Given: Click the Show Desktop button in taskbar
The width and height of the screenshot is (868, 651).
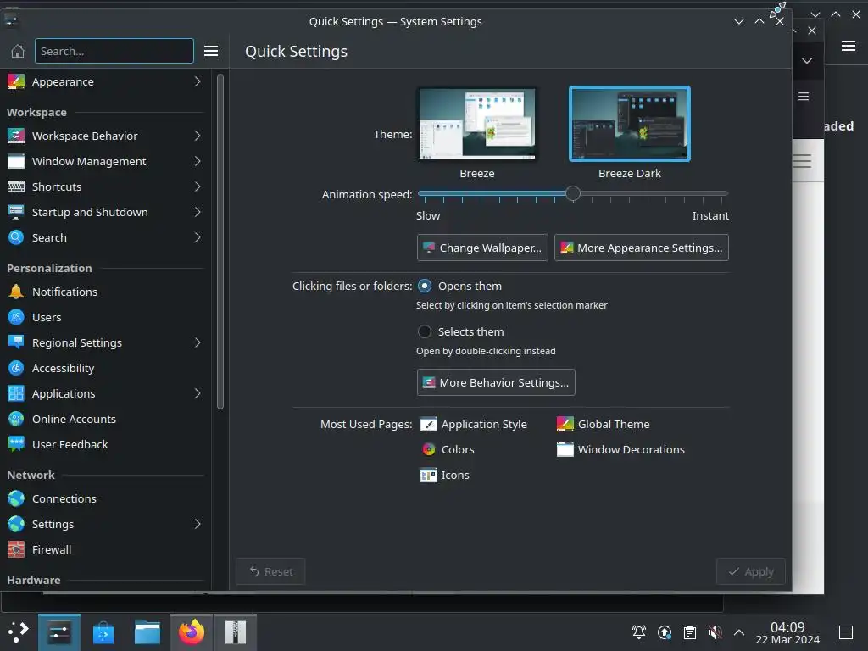Looking at the screenshot, I should point(845,632).
